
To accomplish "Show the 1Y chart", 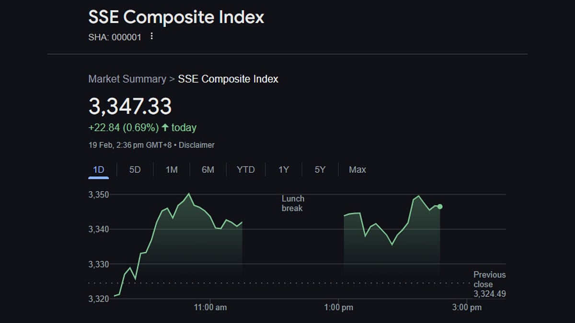I will click(x=283, y=169).
